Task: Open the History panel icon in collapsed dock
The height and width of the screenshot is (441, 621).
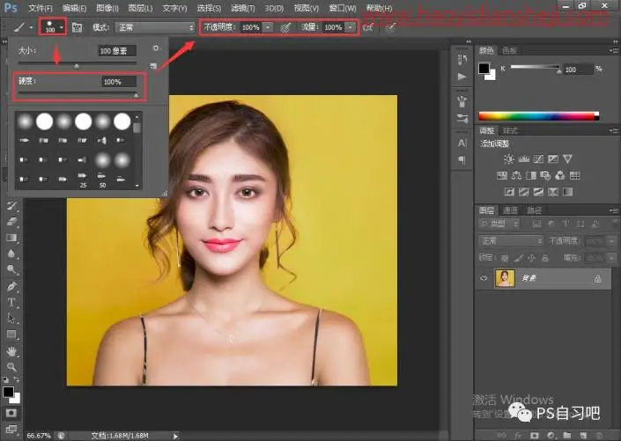Action: (462, 60)
